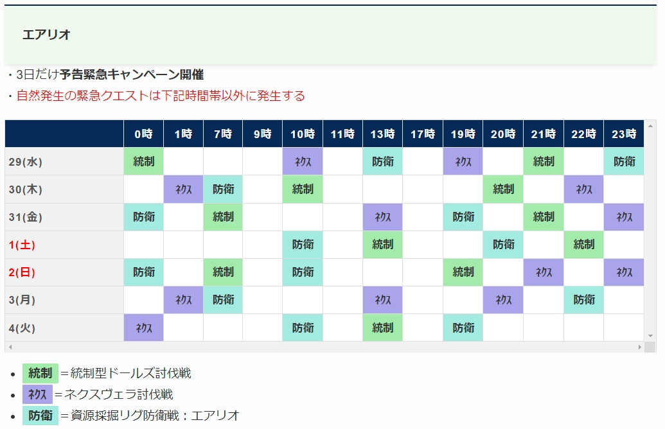Click the horizontal scrollbar right arrow
This screenshot has width=665, height=429.
click(639, 347)
